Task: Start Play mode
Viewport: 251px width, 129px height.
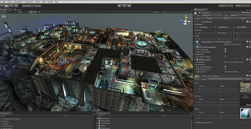Action: click(x=120, y=6)
